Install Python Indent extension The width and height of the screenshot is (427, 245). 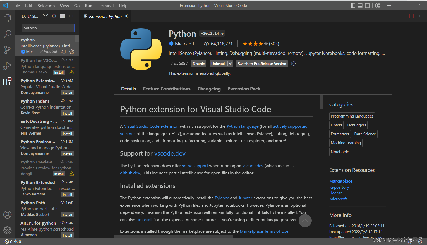[x=68, y=113]
